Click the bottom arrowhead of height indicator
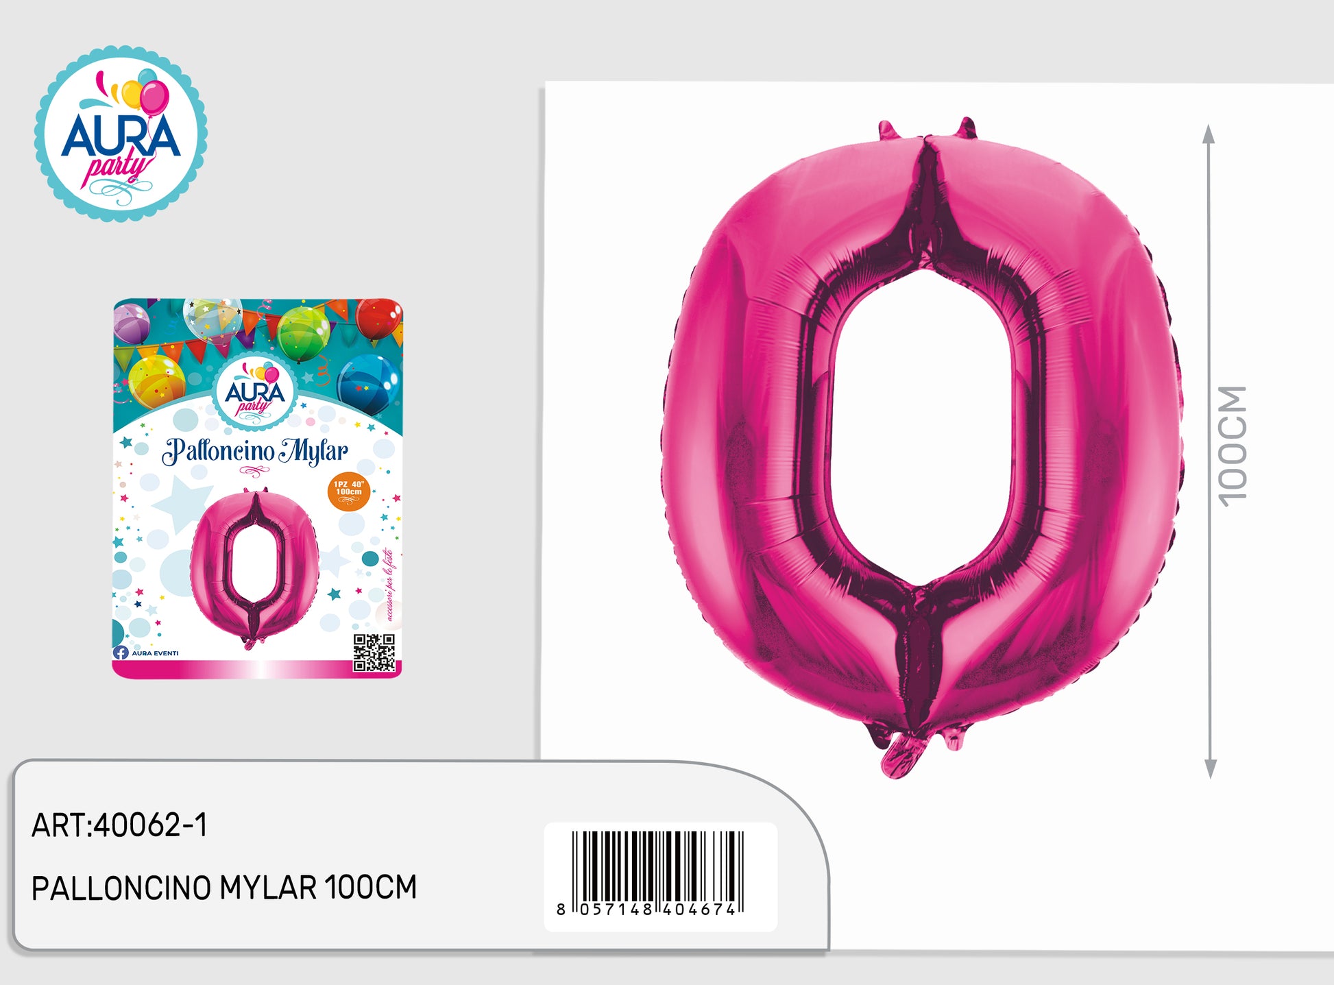Image resolution: width=1334 pixels, height=985 pixels. pyautogui.click(x=1211, y=769)
